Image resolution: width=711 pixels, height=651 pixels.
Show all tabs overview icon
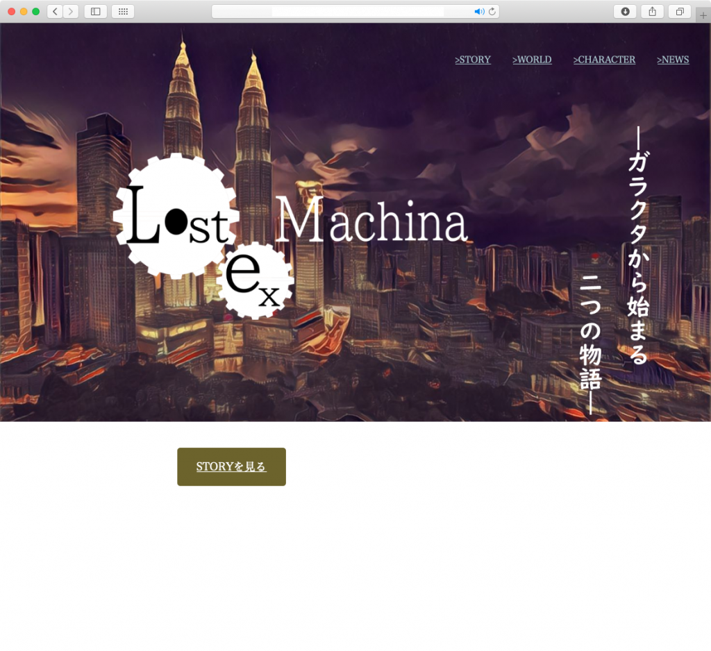(680, 11)
